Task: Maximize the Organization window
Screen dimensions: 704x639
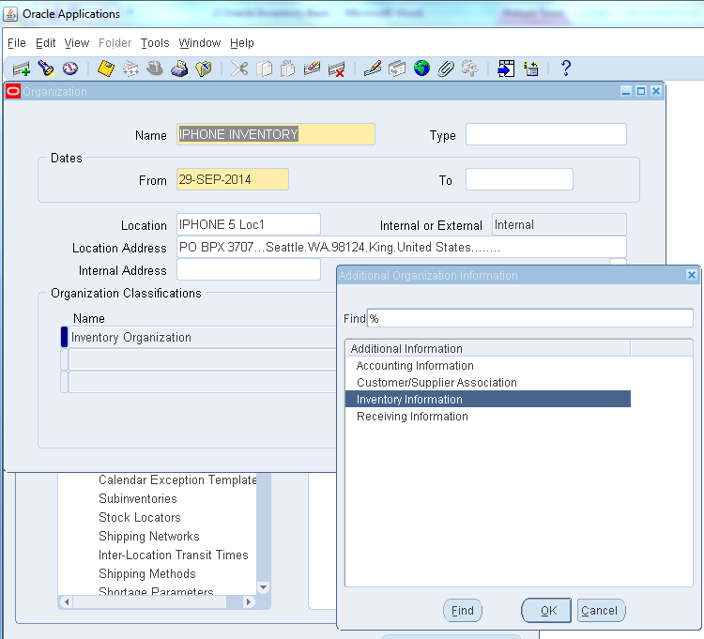Action: tap(641, 91)
